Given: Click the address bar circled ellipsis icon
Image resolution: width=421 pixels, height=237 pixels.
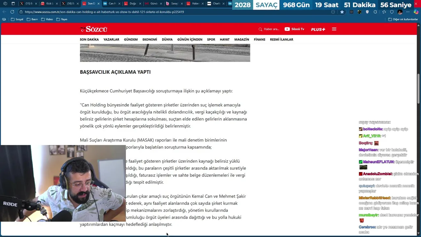Looking at the screenshot, I should click(333, 12).
